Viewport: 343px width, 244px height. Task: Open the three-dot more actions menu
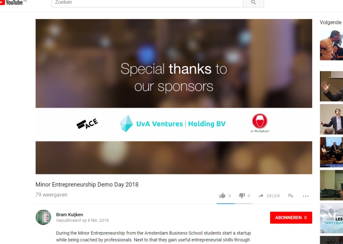click(306, 196)
